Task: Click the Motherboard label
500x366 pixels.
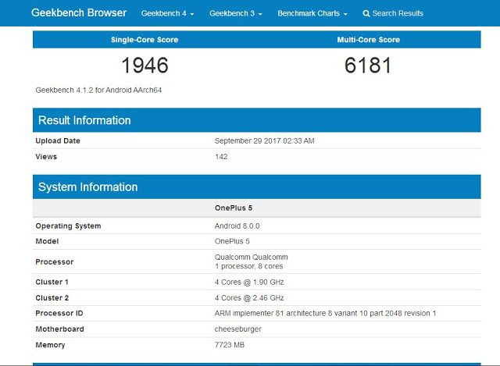Action: coord(59,329)
